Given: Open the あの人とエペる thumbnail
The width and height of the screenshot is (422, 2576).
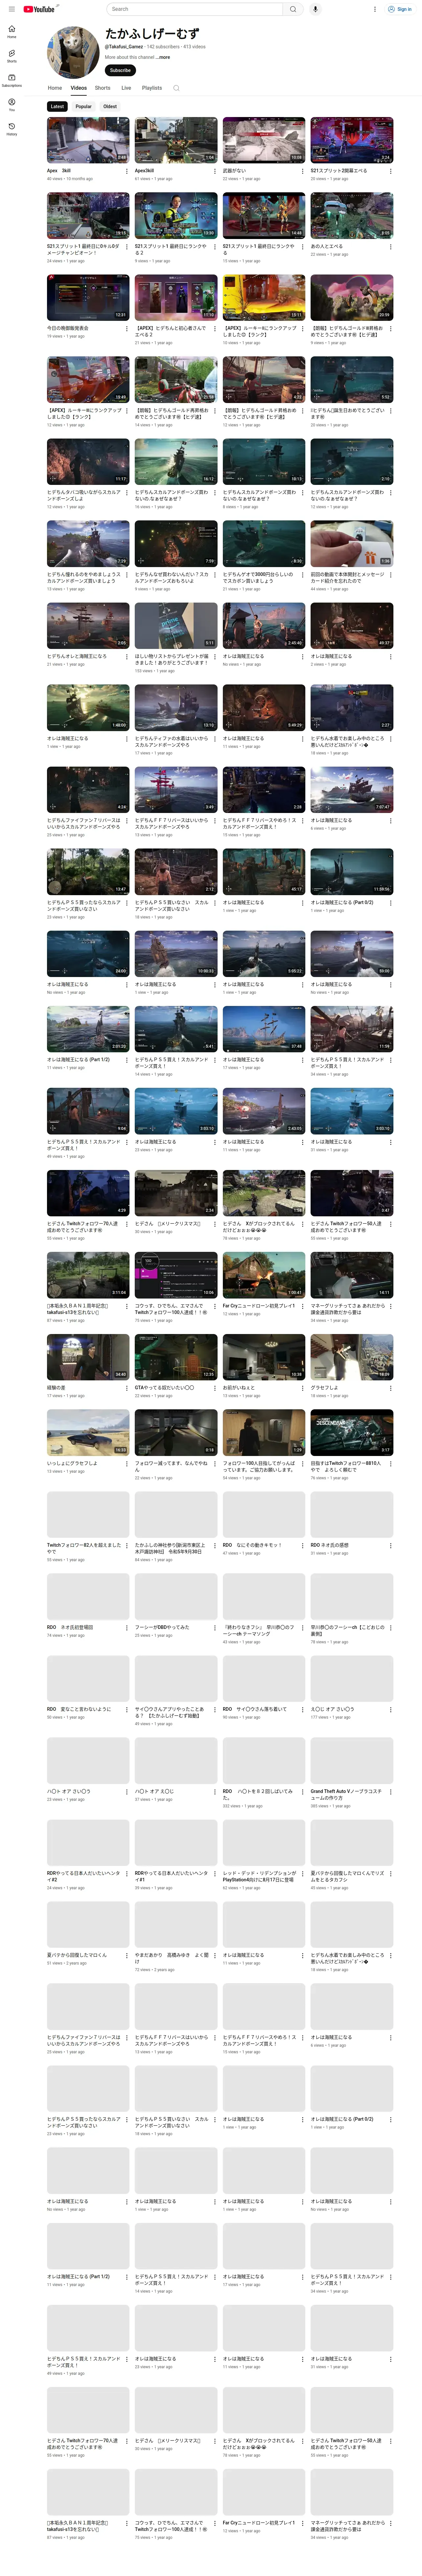Looking at the screenshot, I should click(352, 215).
